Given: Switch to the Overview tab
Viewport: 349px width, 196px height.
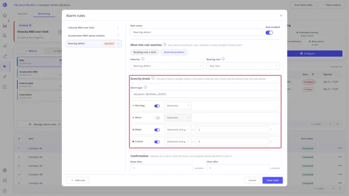Looking at the screenshot, I should 22,14.
